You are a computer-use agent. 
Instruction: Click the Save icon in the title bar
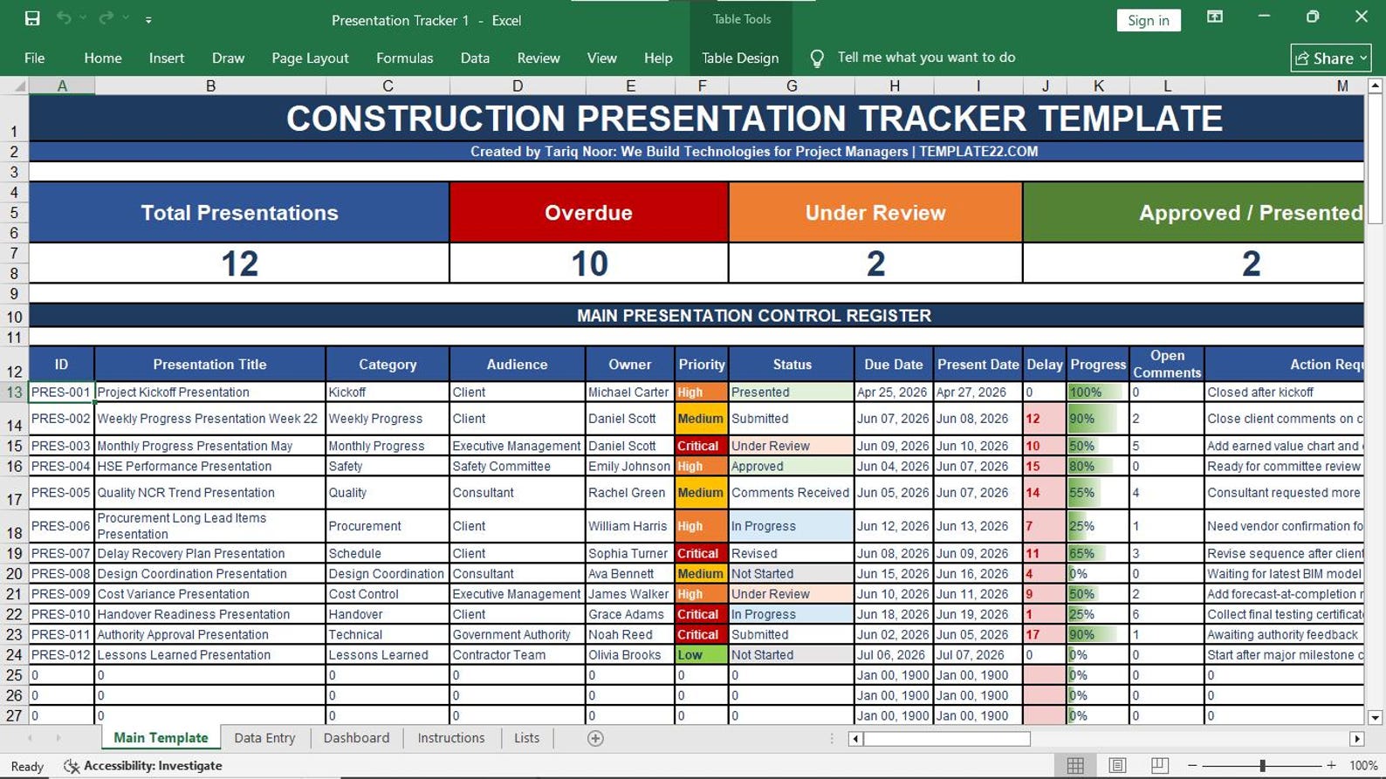32,18
